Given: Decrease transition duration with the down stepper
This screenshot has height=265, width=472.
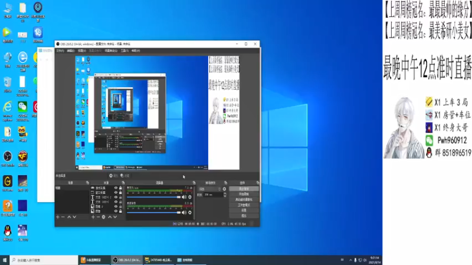Looking at the screenshot, I should tap(225, 196).
